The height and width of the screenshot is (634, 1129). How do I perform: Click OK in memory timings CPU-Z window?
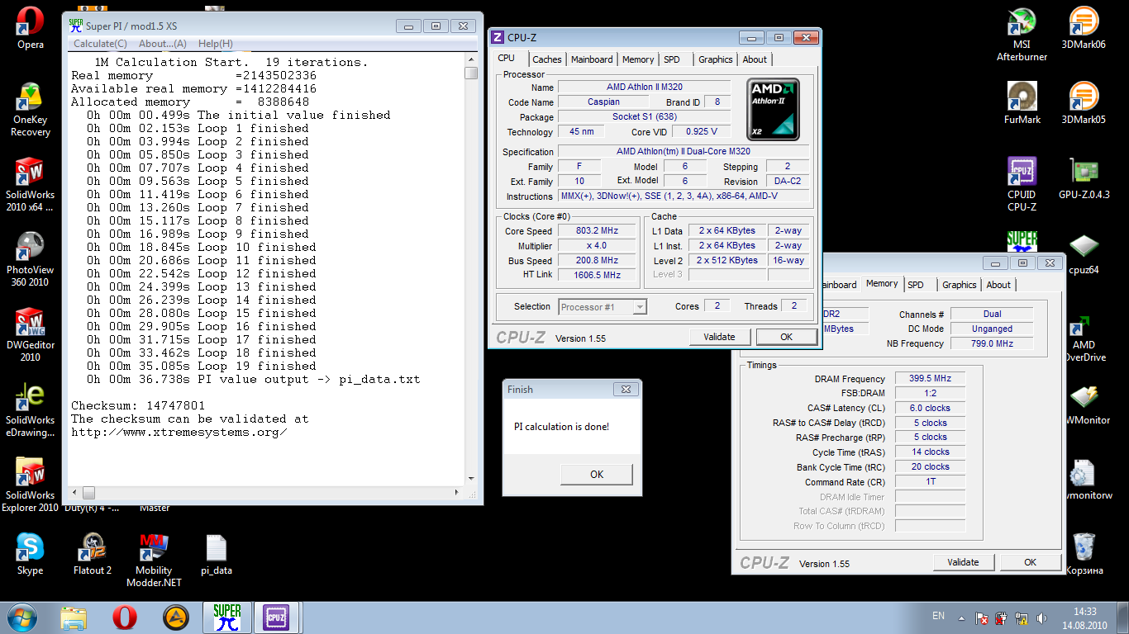1030,562
